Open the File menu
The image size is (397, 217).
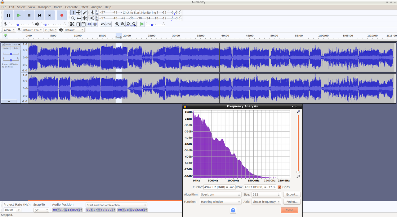[4, 7]
